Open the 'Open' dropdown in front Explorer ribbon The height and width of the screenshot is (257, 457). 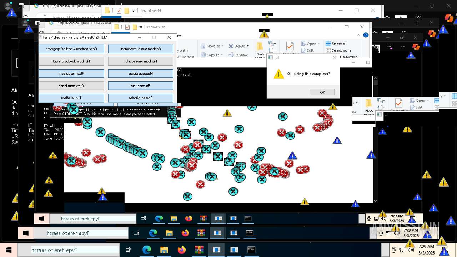pyautogui.click(x=310, y=44)
